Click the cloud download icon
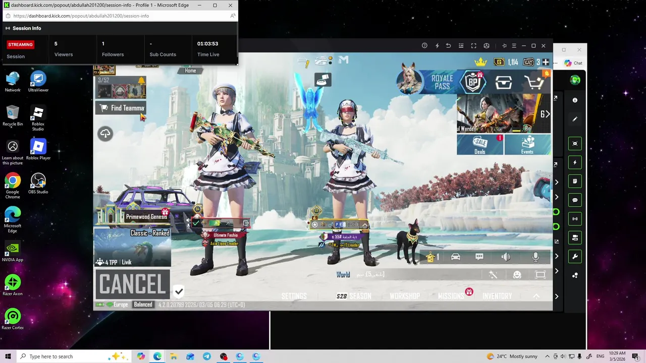This screenshot has width=646, height=363. click(x=105, y=134)
